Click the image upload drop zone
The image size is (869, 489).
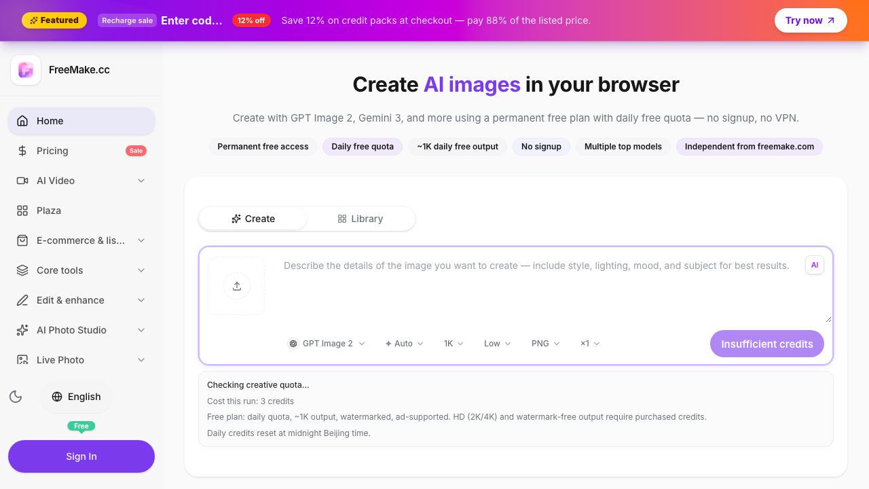(x=236, y=286)
